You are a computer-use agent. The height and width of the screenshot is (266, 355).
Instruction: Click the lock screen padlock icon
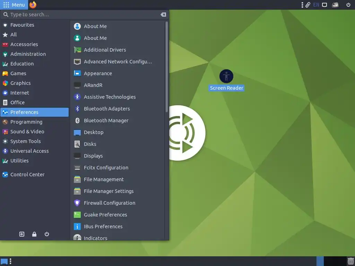(34, 234)
